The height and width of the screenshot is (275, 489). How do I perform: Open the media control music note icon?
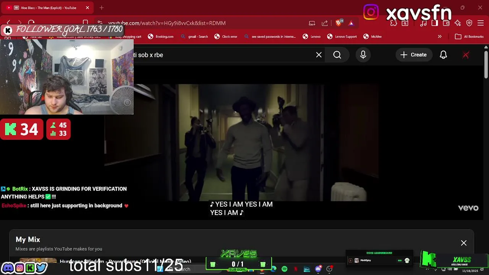pyautogui.click(x=423, y=23)
